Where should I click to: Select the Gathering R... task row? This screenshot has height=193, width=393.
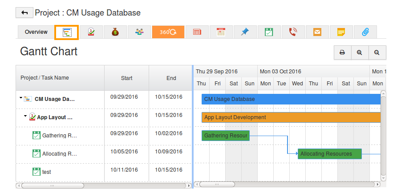point(104,136)
